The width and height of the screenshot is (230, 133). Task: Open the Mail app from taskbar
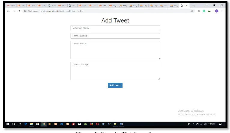(x=80, y=124)
